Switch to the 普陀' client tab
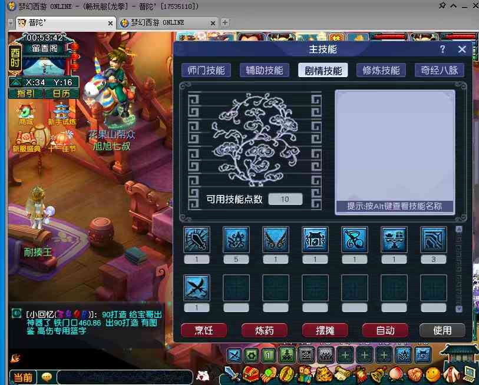The height and width of the screenshot is (385, 479). click(65, 23)
